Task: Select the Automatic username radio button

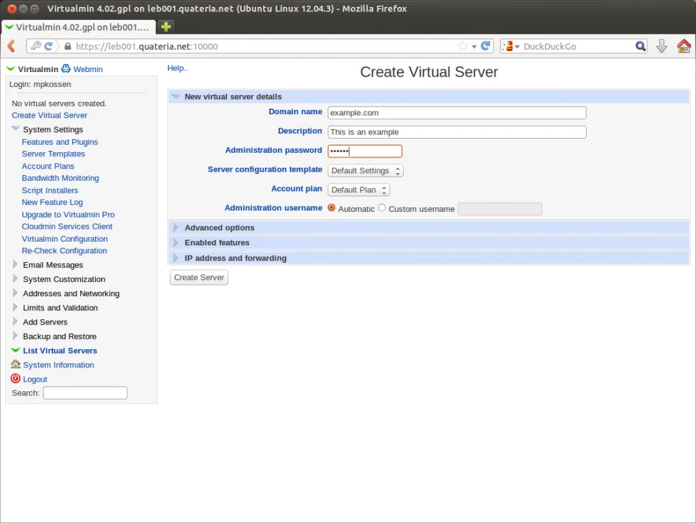Action: [331, 208]
